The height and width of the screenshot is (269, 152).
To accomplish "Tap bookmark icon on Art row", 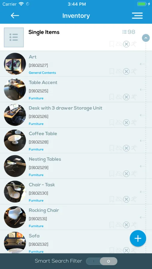I will click(x=112, y=71).
